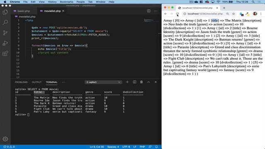Open notifications bell in status bar
The height and width of the screenshot is (149, 265).
pyautogui.click(x=157, y=147)
